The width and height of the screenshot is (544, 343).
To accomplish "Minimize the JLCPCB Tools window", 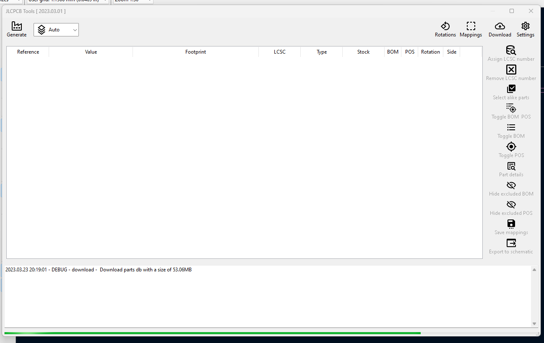I will [492, 11].
